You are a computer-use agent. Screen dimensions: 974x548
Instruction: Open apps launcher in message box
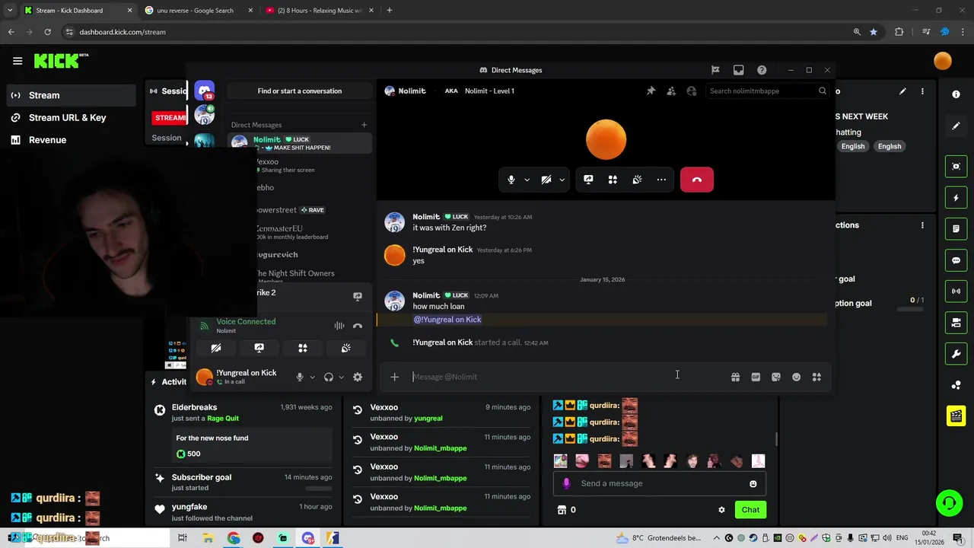(816, 377)
